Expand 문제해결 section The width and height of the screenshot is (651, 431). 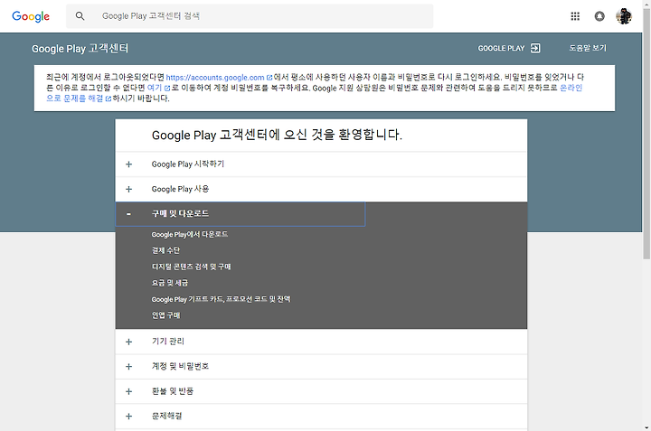(321, 416)
